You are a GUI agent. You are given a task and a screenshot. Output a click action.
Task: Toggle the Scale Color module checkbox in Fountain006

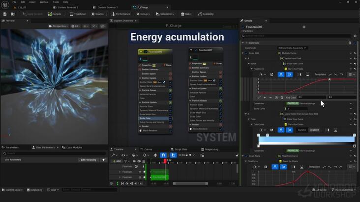pos(170,118)
